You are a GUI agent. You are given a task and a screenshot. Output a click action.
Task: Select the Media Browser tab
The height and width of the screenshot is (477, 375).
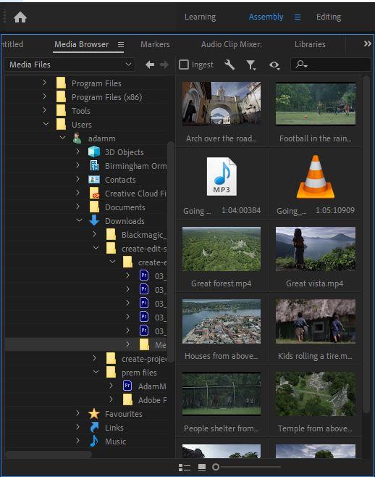point(81,44)
